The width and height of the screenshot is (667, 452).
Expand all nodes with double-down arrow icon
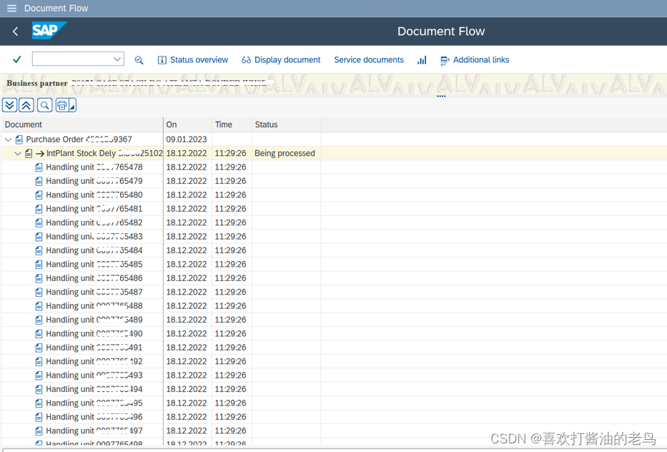click(10, 105)
